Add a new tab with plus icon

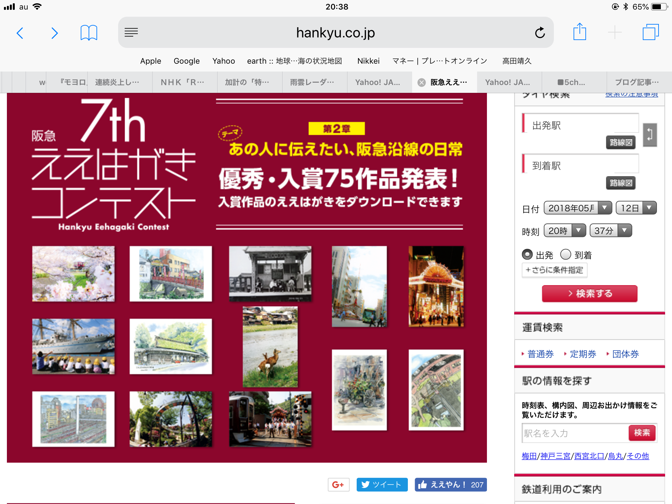[x=615, y=32]
